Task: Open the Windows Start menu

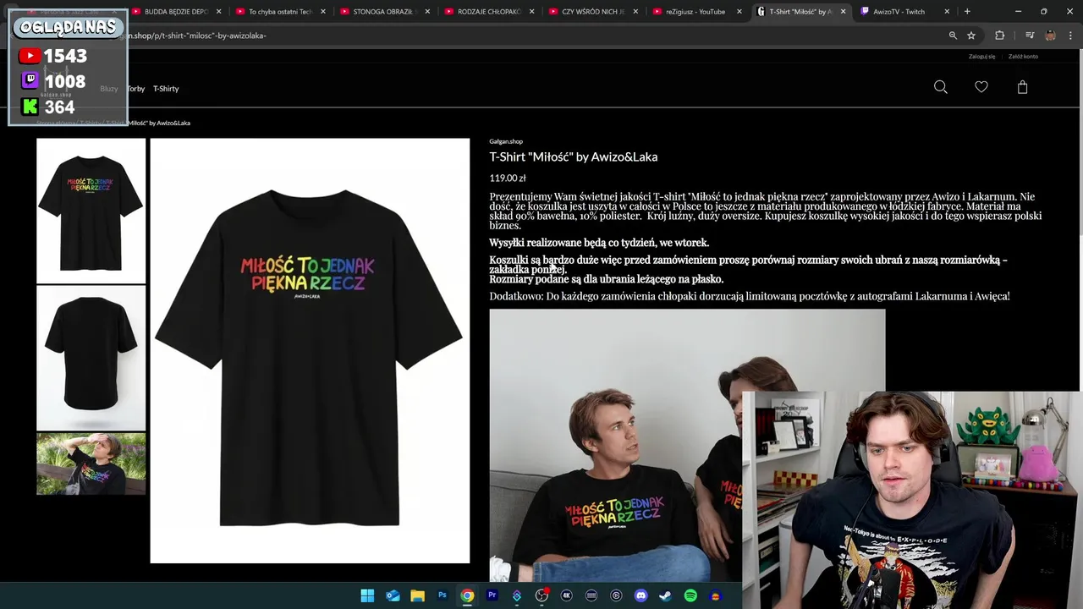Action: tap(367, 595)
